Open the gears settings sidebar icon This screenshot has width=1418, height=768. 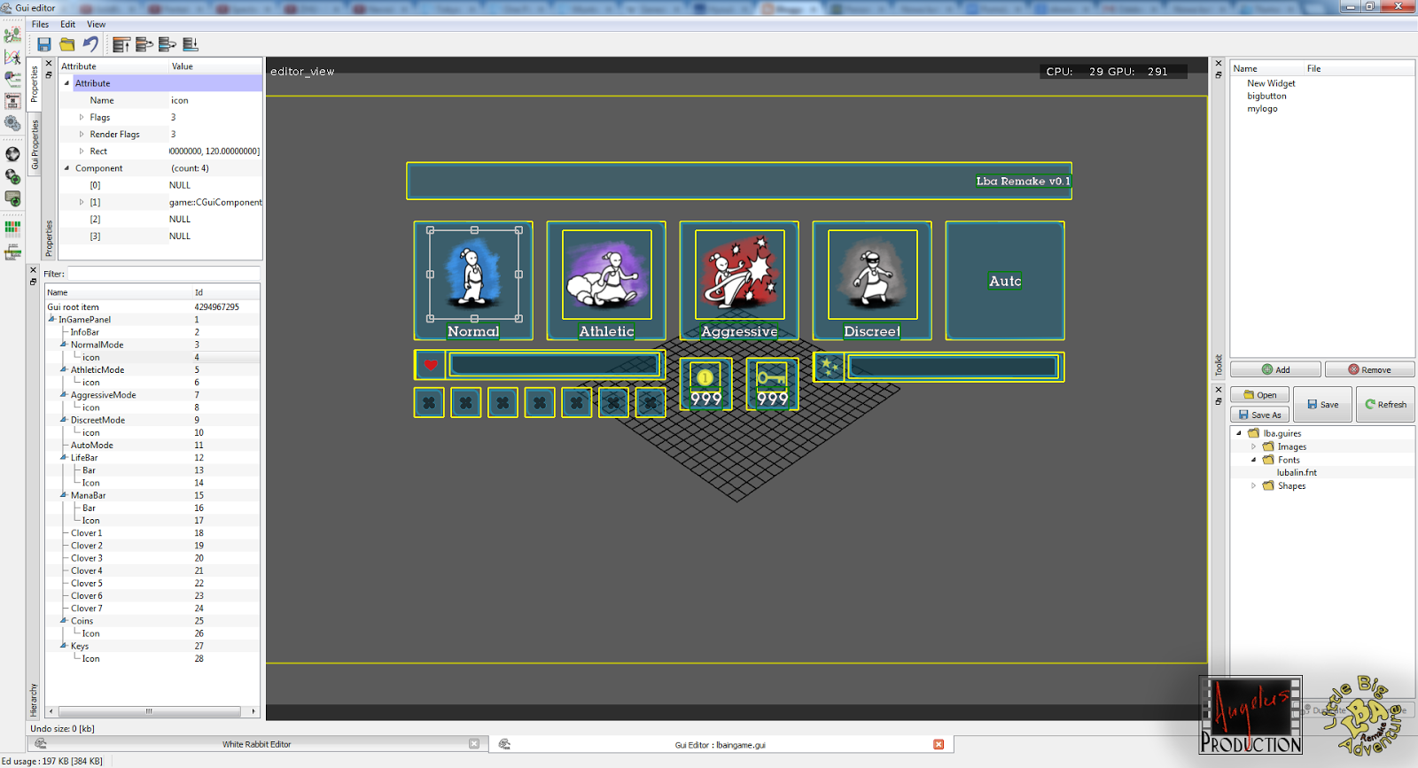tap(12, 124)
